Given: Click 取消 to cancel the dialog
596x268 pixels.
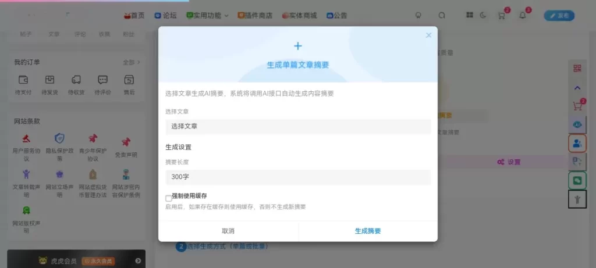Looking at the screenshot, I should tap(228, 231).
